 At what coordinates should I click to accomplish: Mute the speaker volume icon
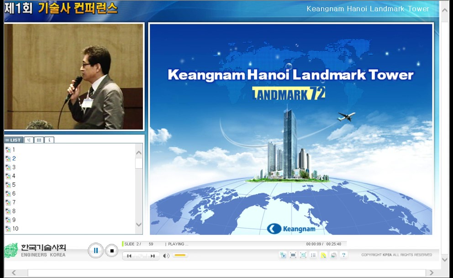point(166,256)
